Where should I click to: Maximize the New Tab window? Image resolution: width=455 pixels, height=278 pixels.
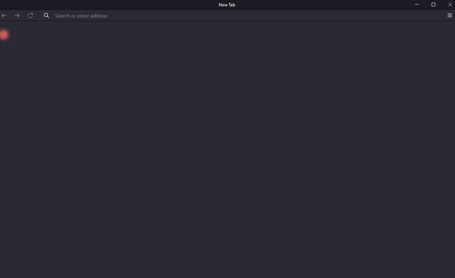click(x=433, y=5)
